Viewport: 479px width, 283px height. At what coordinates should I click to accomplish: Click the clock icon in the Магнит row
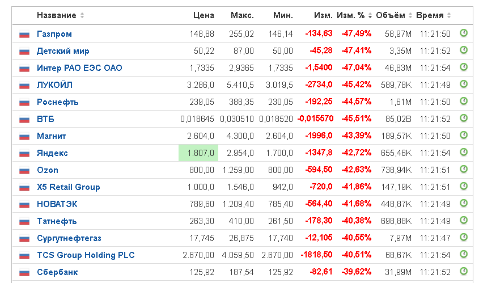(x=463, y=136)
